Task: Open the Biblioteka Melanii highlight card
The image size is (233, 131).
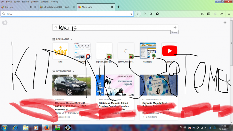Action: point(115,97)
